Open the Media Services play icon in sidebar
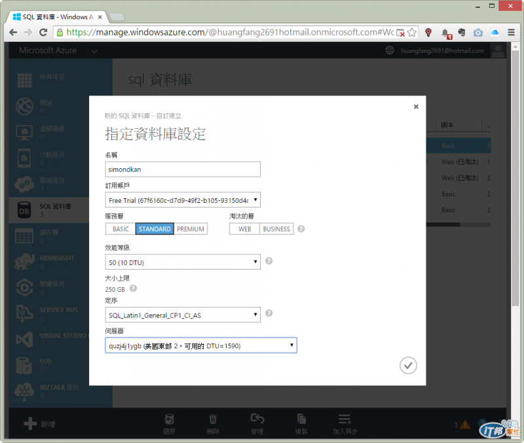The height and width of the screenshot is (443, 524). coord(24,287)
